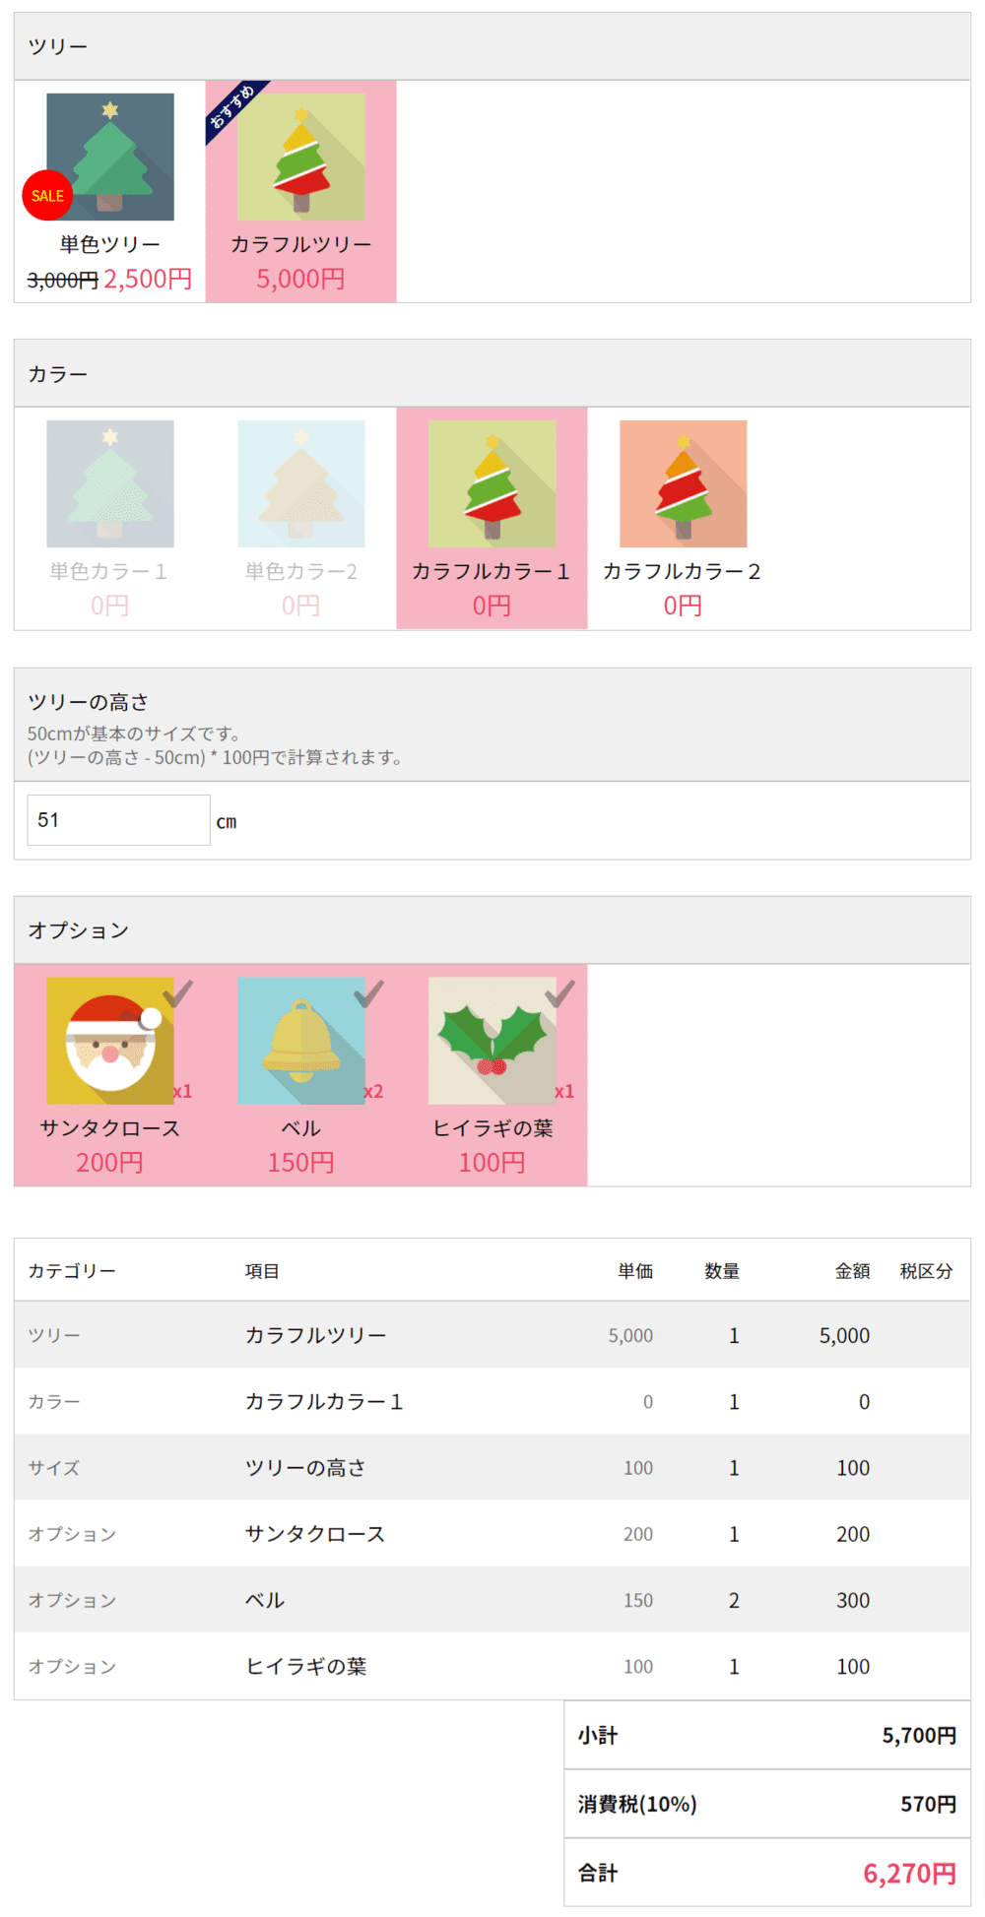Click the x2 quantity on ベル
This screenshot has width=985, height=1917.
[373, 1092]
